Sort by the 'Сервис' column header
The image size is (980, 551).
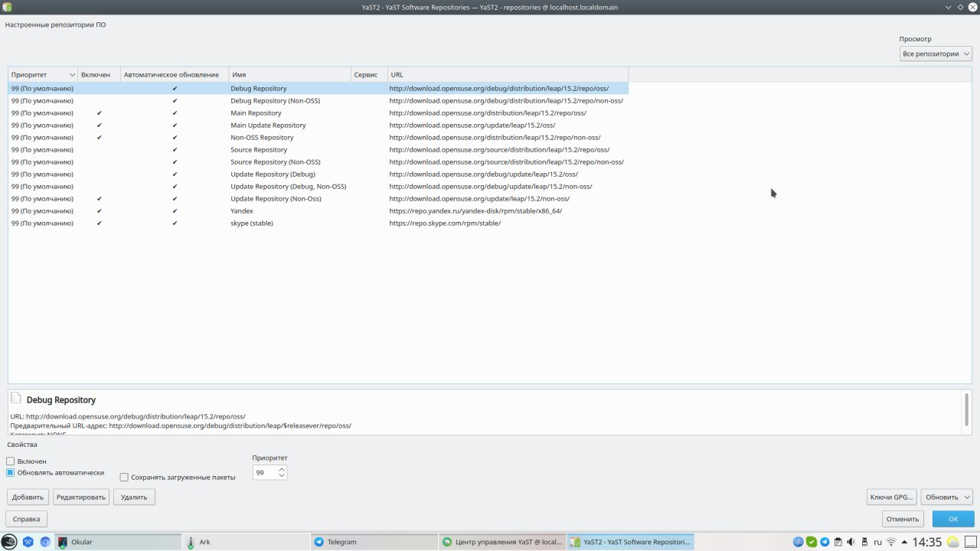click(369, 75)
